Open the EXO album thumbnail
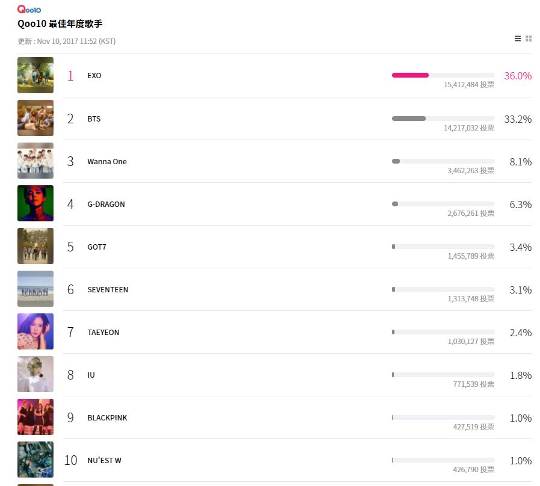This screenshot has width=540, height=486. [35, 75]
